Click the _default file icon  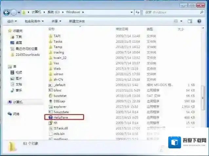click(x=50, y=85)
